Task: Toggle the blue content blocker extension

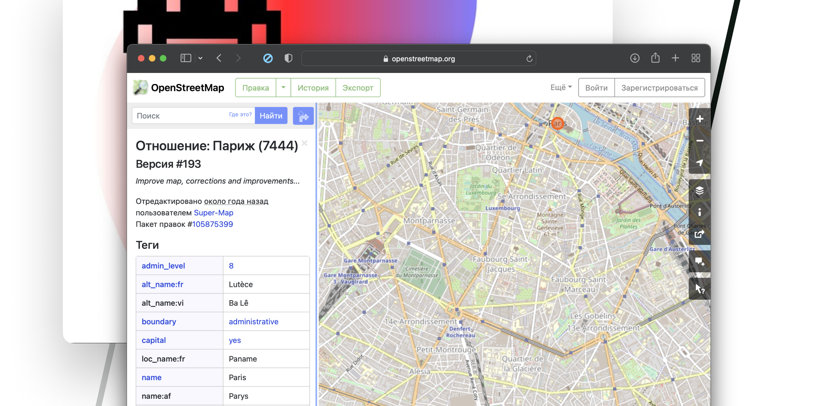Action: pyautogui.click(x=268, y=59)
